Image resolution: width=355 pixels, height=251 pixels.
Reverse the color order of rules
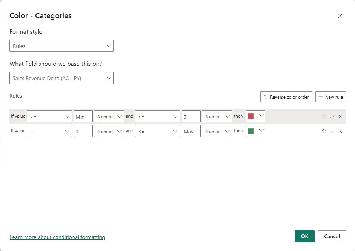click(286, 97)
